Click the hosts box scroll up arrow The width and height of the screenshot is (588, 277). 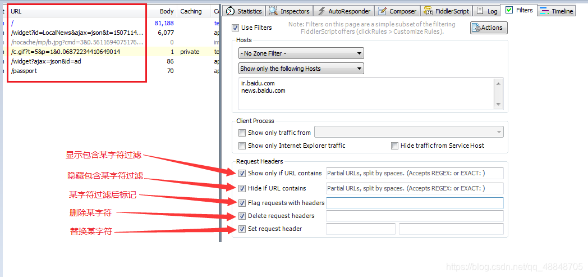(498, 83)
